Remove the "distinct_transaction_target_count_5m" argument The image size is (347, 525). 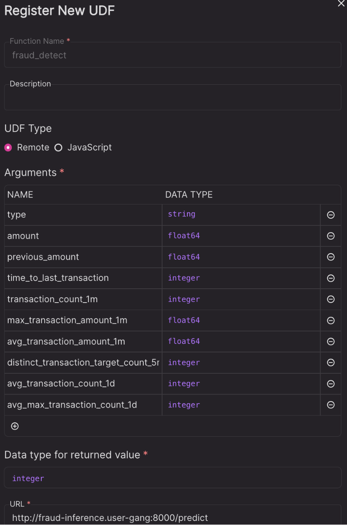331,362
